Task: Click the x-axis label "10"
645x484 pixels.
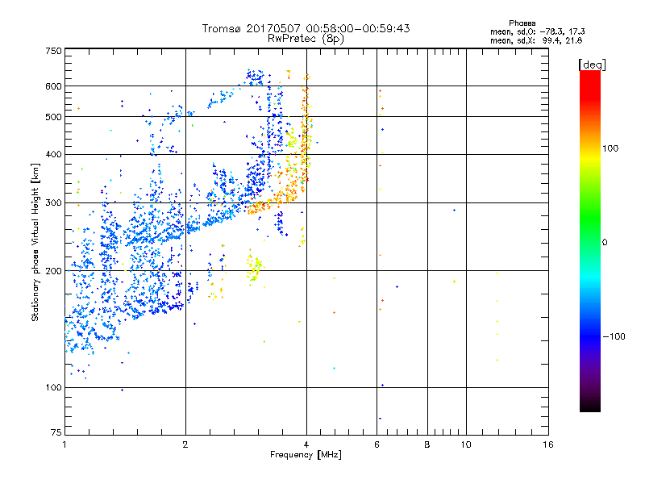Action: tap(466, 444)
